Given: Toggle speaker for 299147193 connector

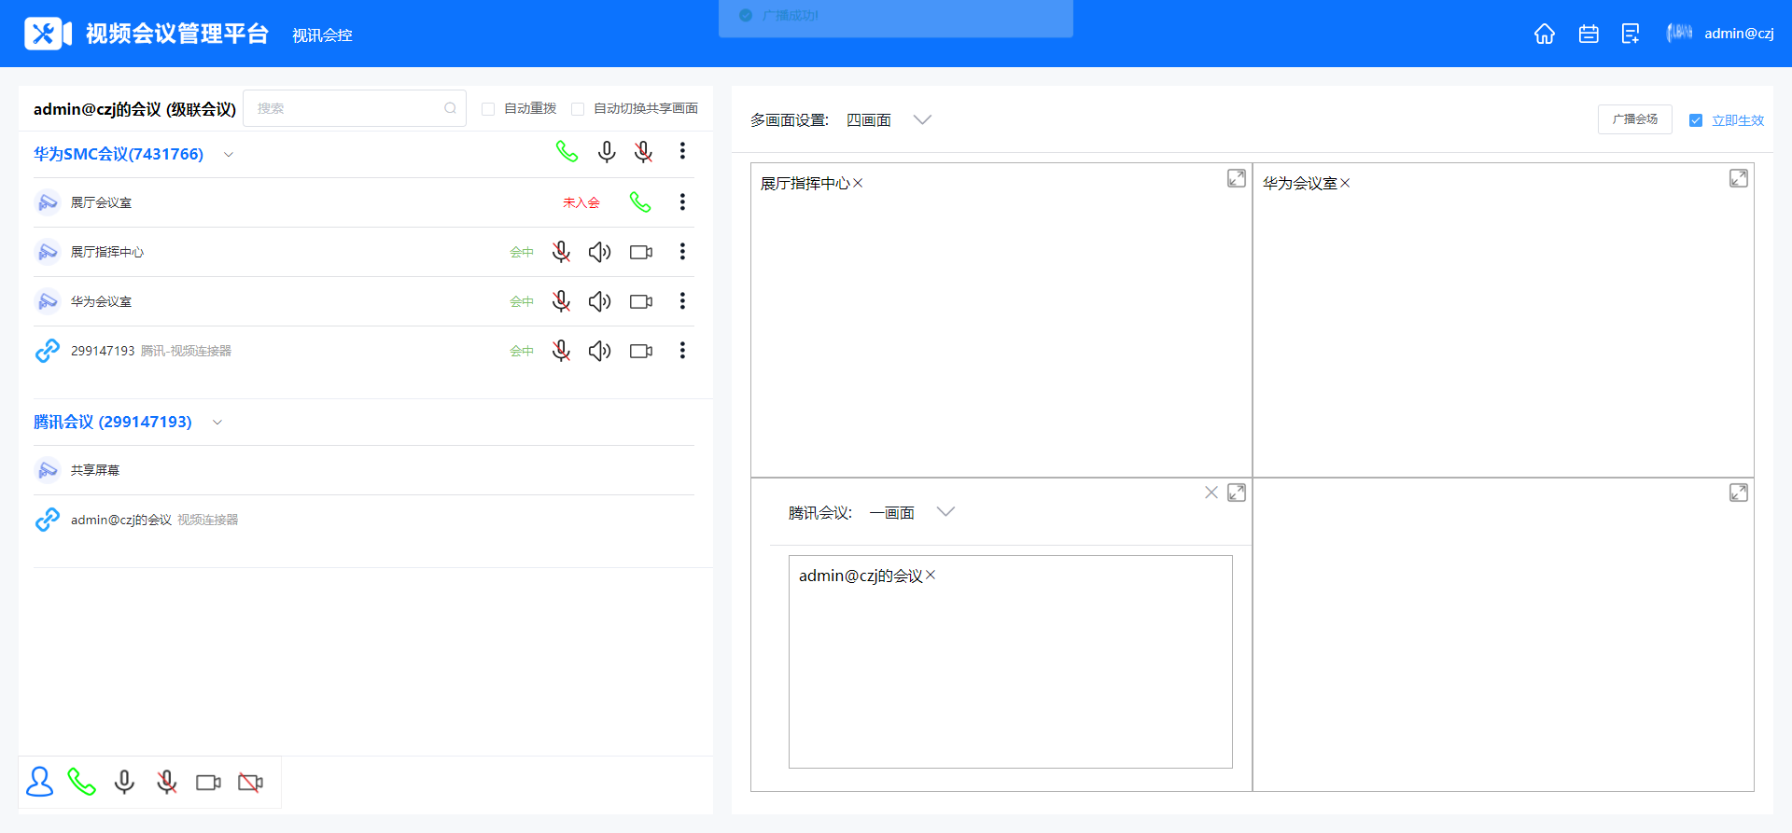Looking at the screenshot, I should pos(600,351).
